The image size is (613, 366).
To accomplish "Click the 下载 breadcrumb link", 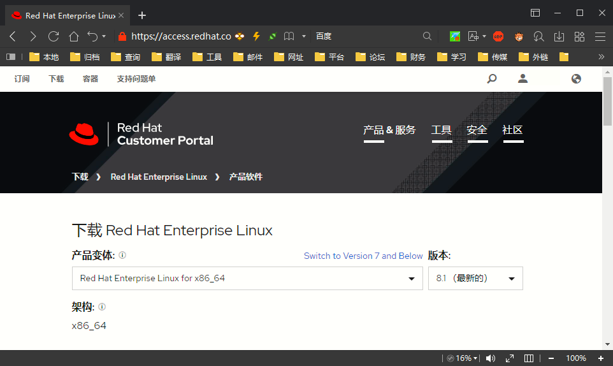I will pyautogui.click(x=80, y=177).
